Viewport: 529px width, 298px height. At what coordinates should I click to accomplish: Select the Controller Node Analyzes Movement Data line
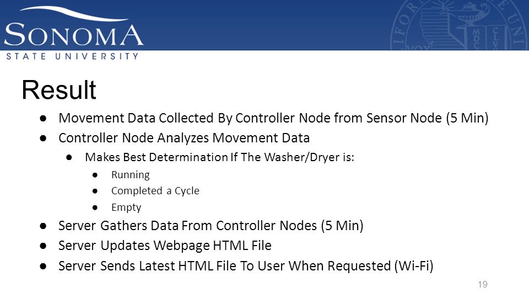click(184, 138)
